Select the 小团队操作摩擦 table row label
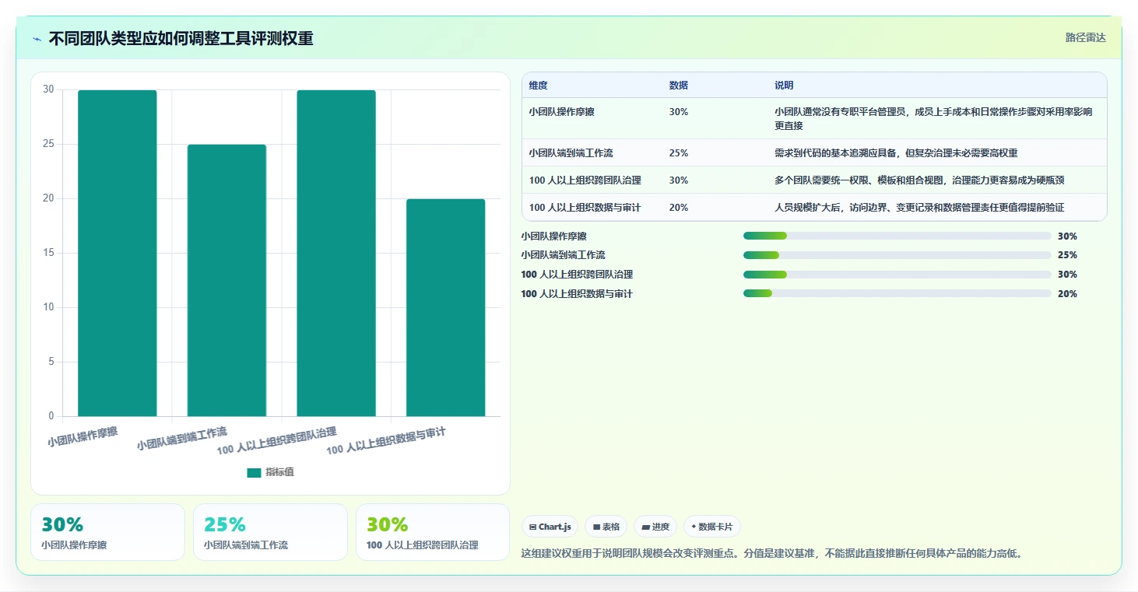Screen dimensions: 1138x592 [560, 112]
